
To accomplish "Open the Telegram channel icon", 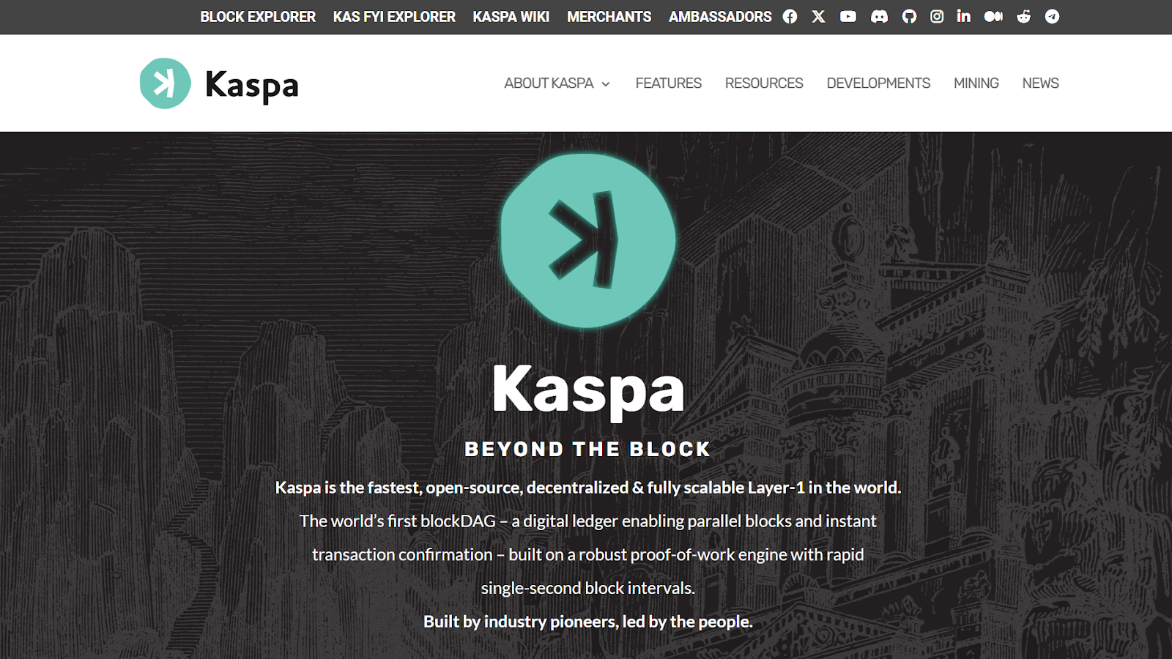I will coord(1052,16).
